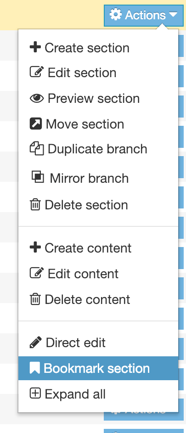Click the copy icon beside Duplicate branch

[37, 149]
